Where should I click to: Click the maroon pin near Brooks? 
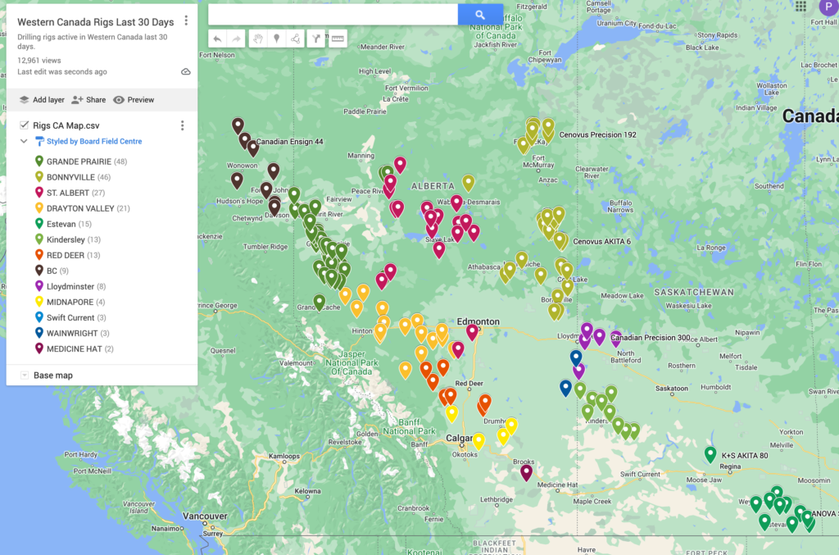tap(527, 472)
